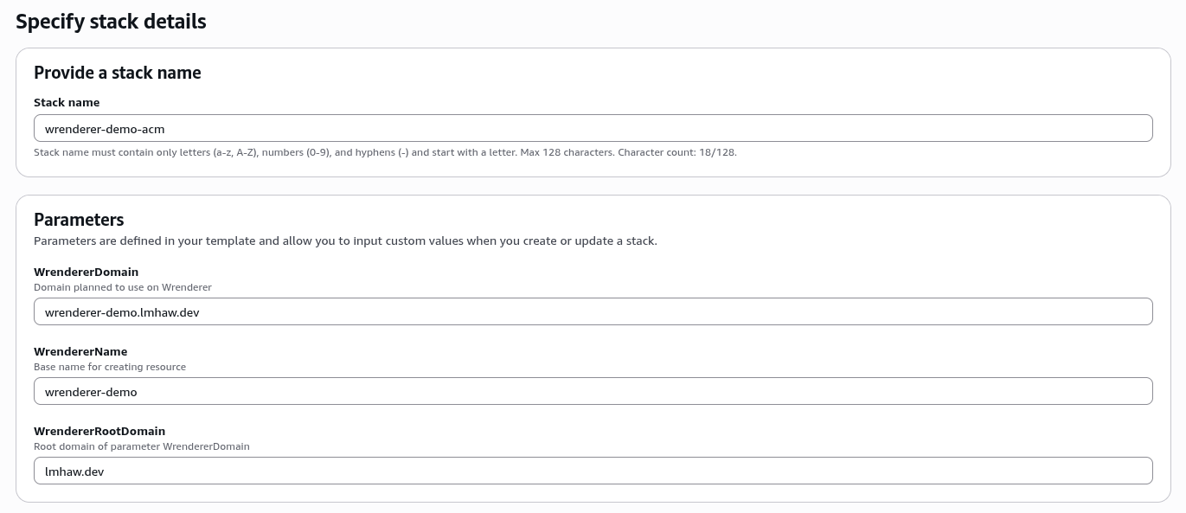The image size is (1186, 513).
Task: Click the WrendererRootDomain label
Action: pyautogui.click(x=99, y=431)
